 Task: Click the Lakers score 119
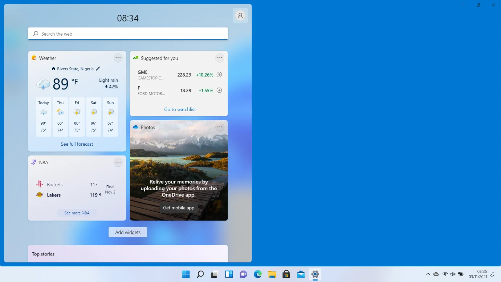point(94,195)
